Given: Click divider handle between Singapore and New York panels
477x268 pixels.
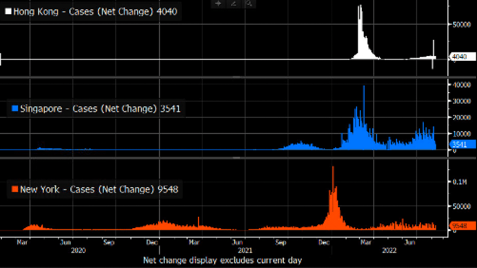Looking at the screenshot, I should tap(238, 157).
